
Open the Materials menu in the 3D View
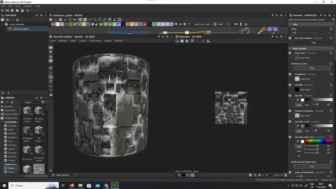pyautogui.click(x=63, y=41)
